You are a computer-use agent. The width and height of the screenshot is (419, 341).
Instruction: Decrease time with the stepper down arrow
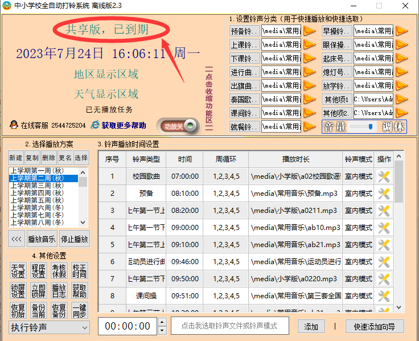coord(162,330)
